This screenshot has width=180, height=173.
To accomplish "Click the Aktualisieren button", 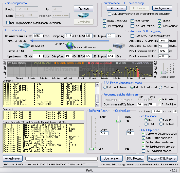I will tap(12, 158).
